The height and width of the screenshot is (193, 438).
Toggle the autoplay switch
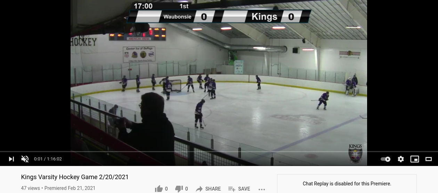(386, 159)
